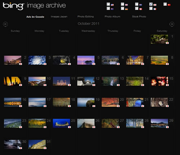180x155 pixels.
Task: Click the Japan flag badge on October 11 image
Action: coord(69,85)
